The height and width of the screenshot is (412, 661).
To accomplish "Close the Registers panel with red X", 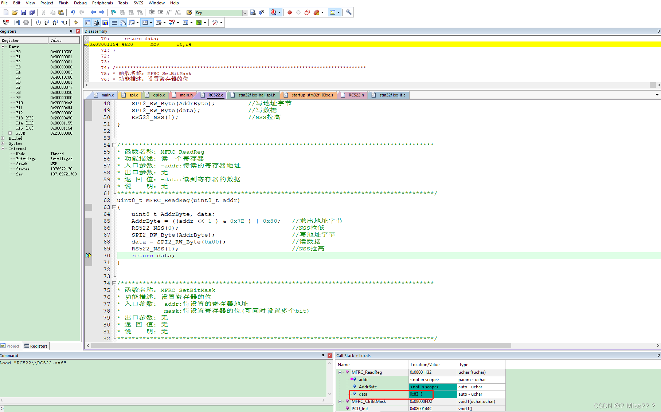I will point(78,31).
